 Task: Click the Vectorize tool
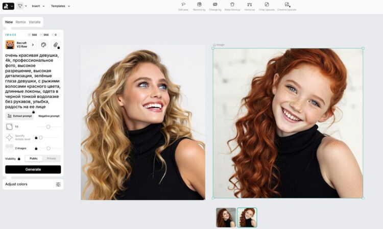tap(249, 7)
